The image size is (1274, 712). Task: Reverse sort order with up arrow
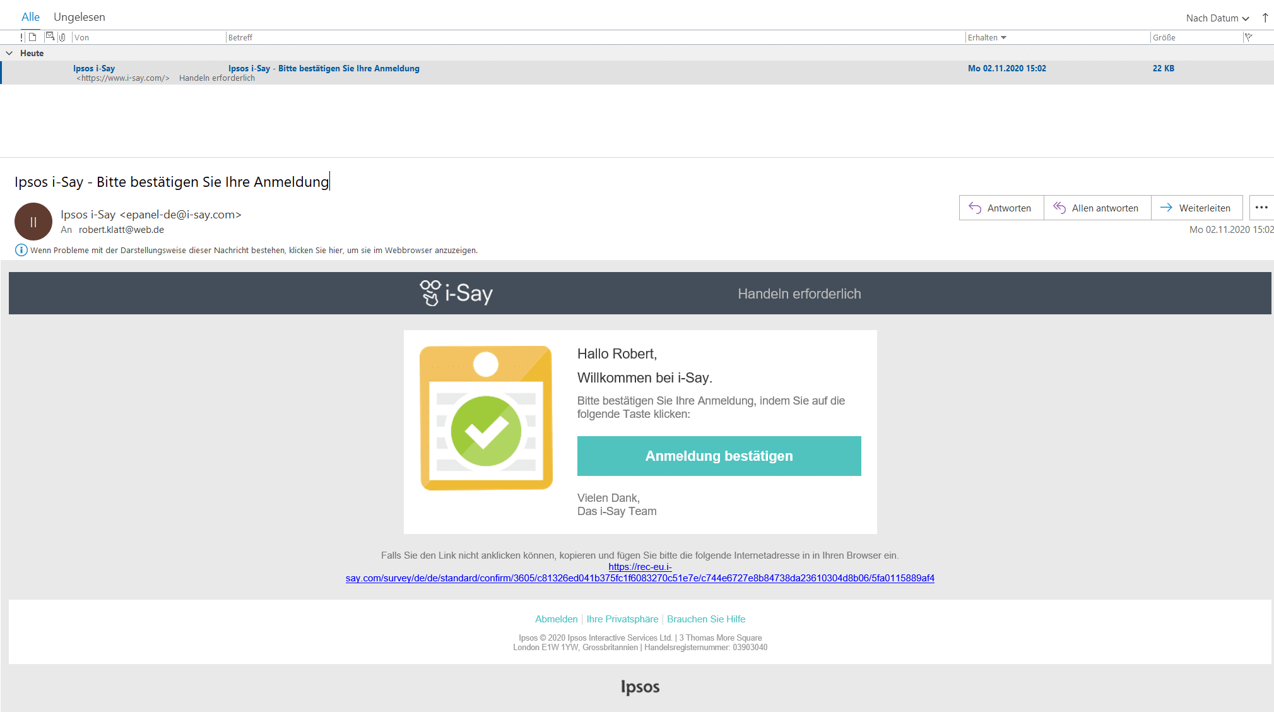click(x=1265, y=18)
